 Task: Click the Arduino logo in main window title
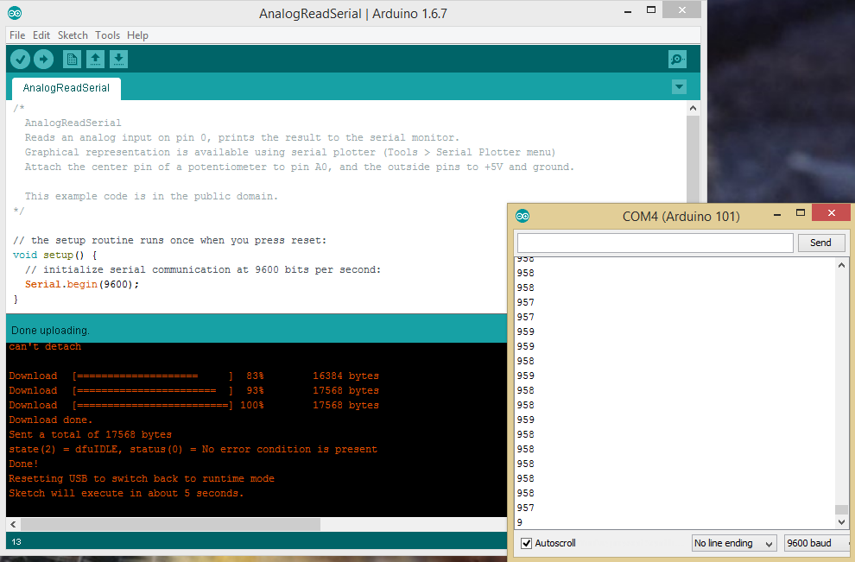[x=15, y=13]
